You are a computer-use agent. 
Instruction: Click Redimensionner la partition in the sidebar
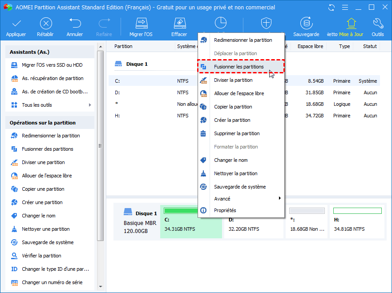[50, 136]
